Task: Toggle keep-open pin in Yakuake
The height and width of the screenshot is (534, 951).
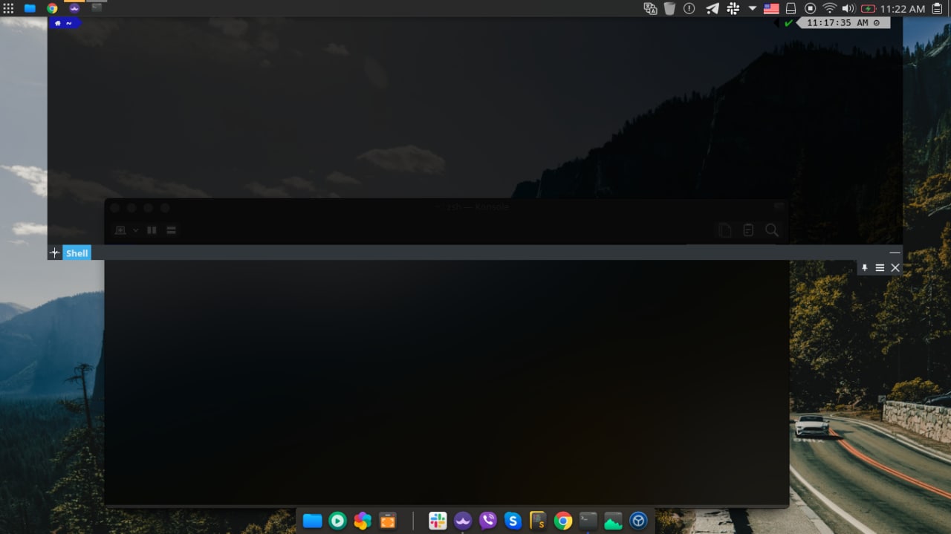Action: (864, 267)
